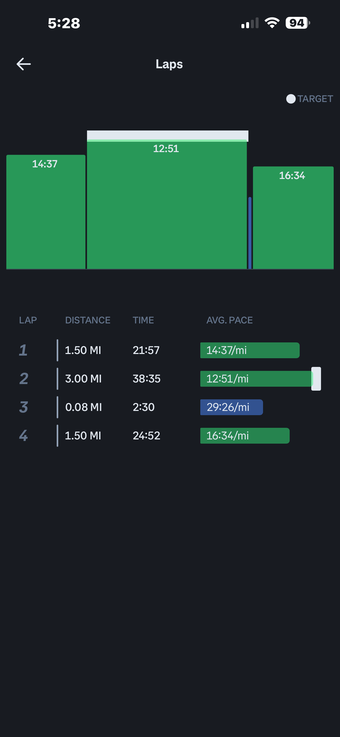Tap the 14:37/mi green pace bar

coord(250,350)
